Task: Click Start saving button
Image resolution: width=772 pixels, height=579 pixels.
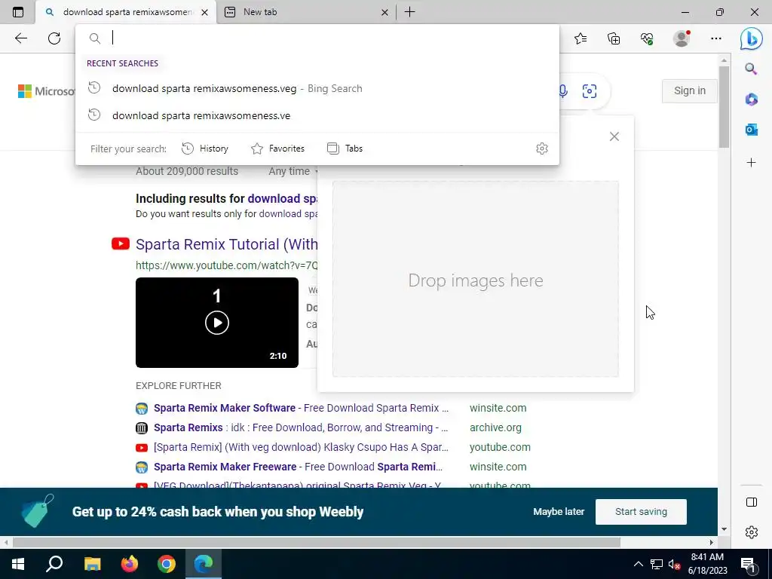Action: [641, 512]
